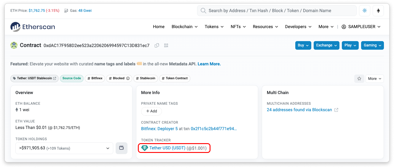The image size is (394, 168).
Task: Select the Source Code tag
Action: point(72,78)
